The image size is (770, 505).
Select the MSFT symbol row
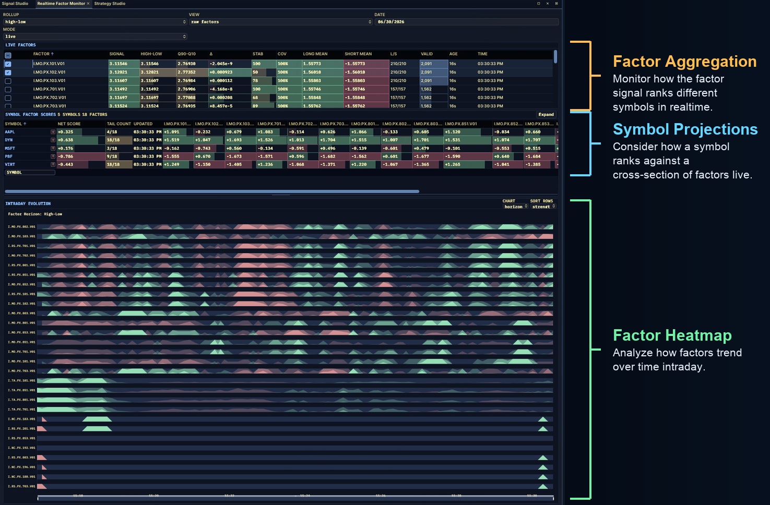pos(280,149)
